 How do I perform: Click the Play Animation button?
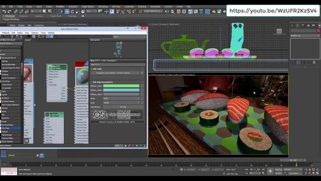point(255,169)
